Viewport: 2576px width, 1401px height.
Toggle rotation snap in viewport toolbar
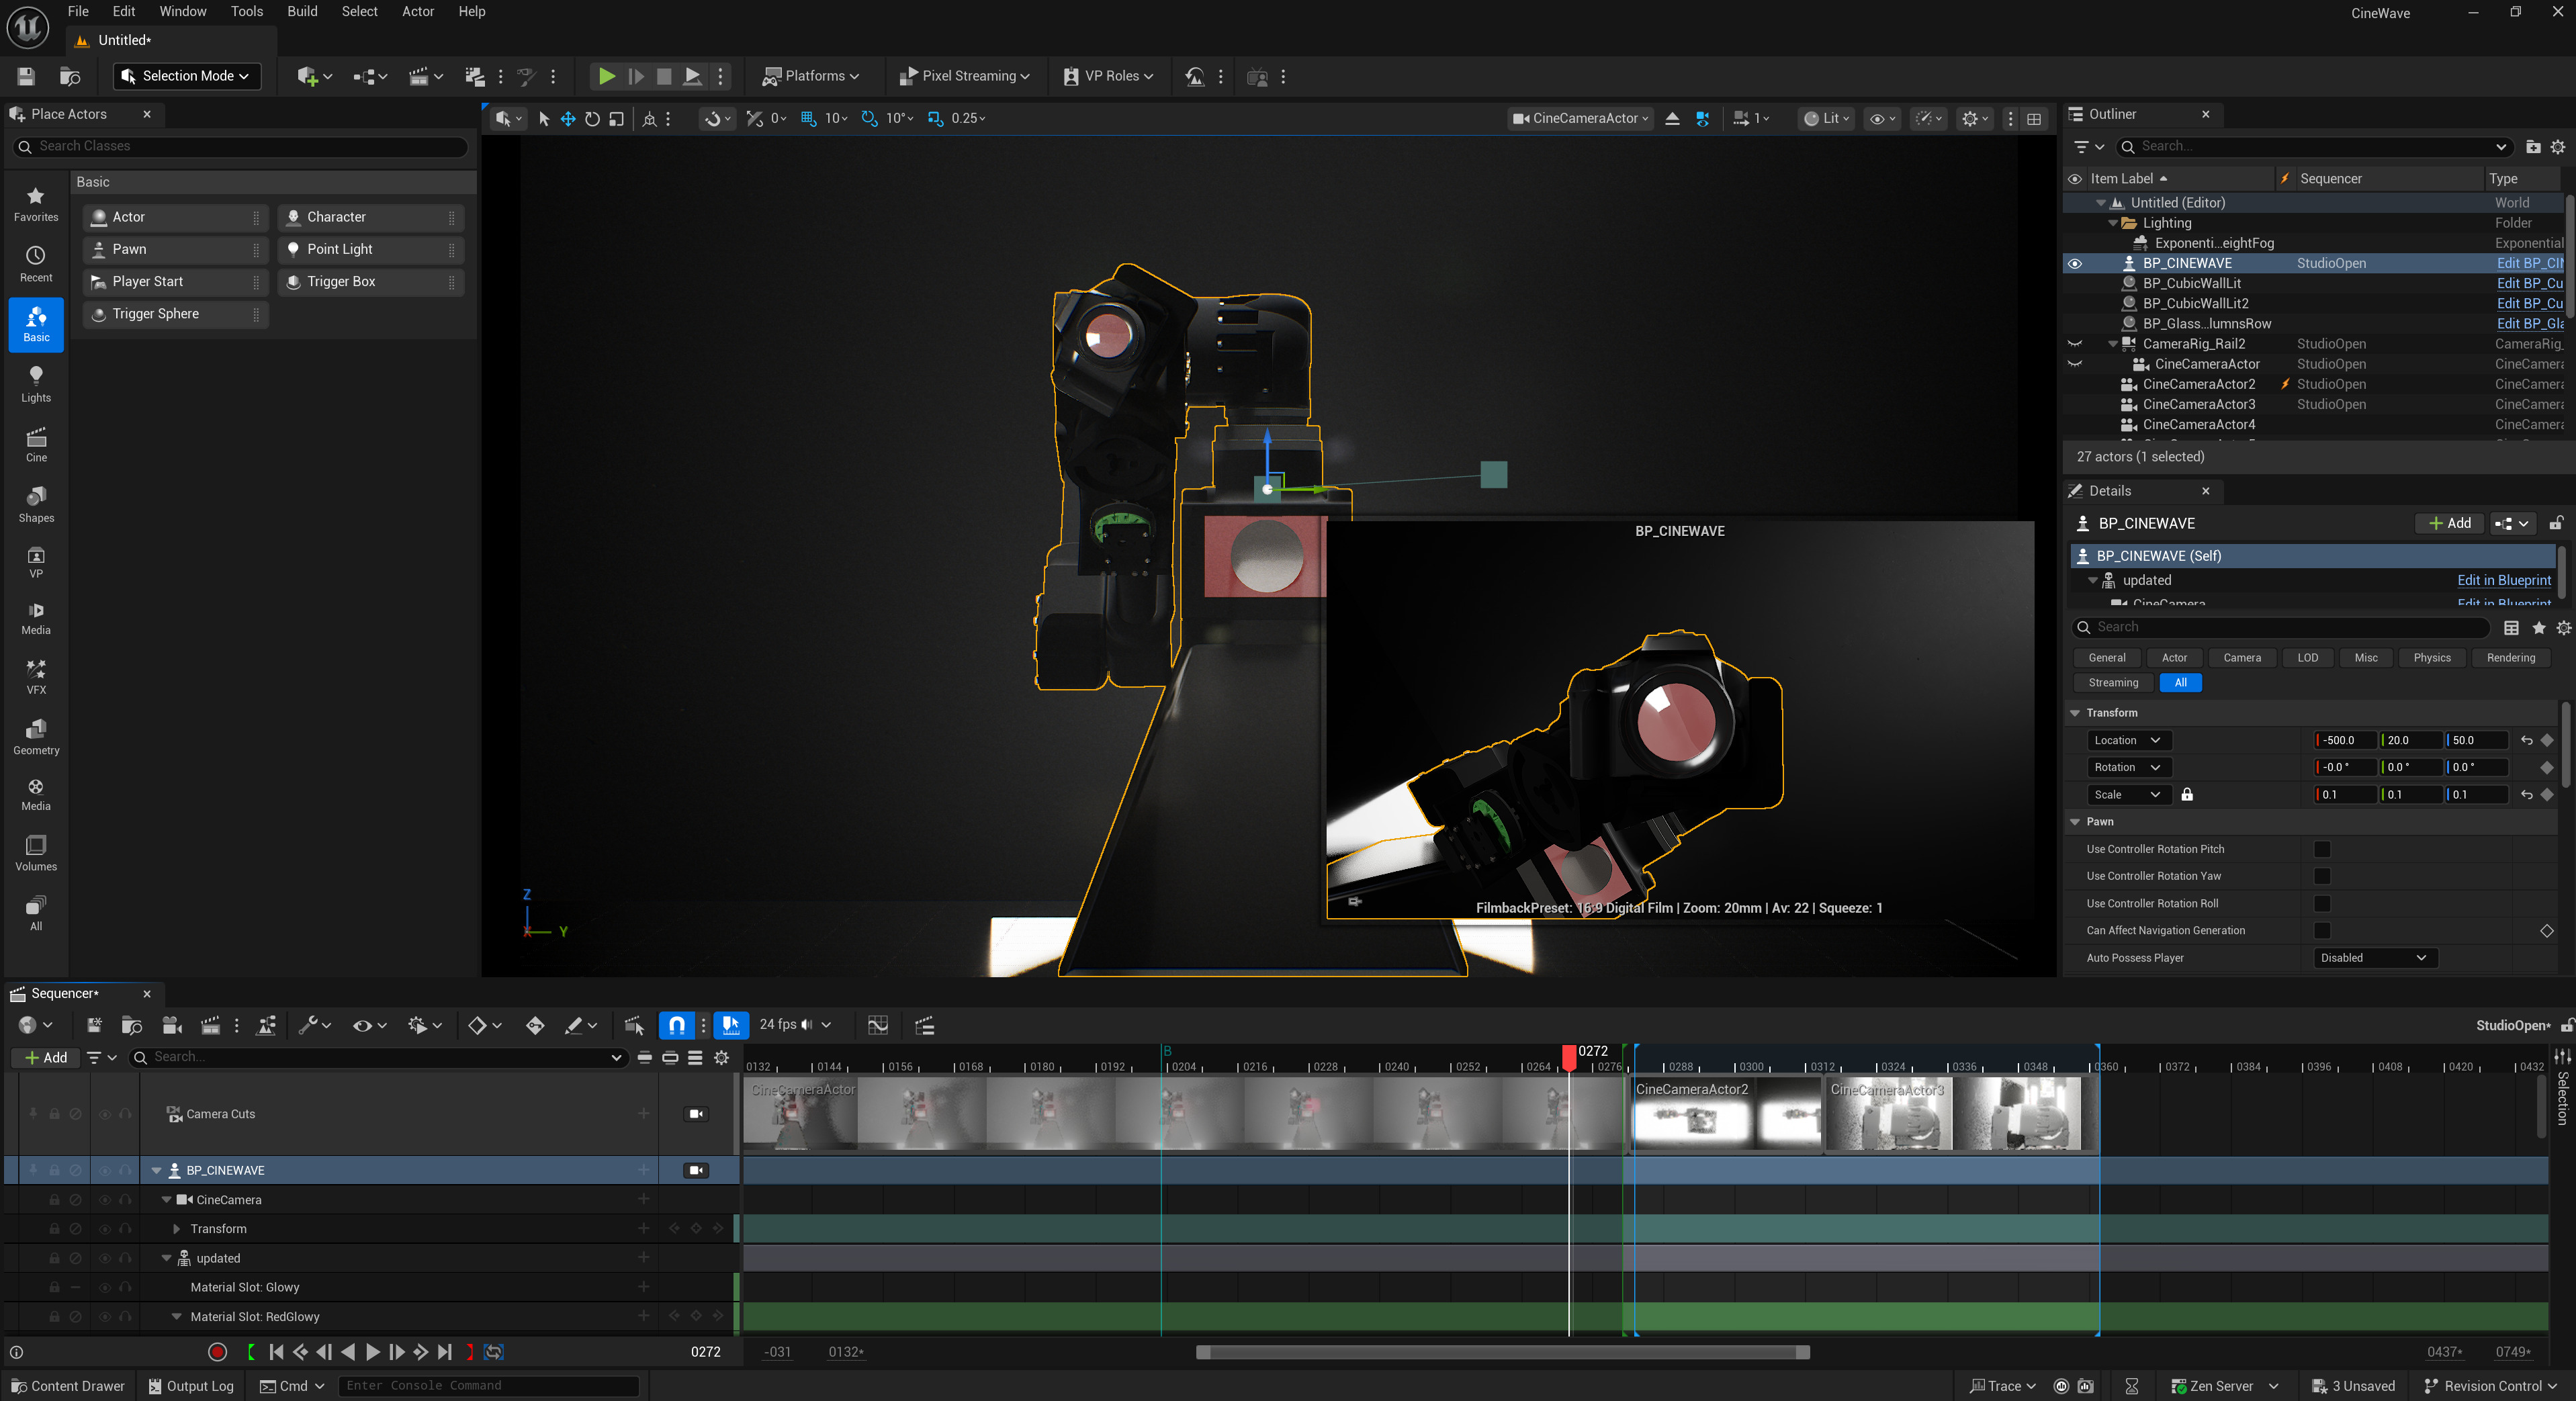[x=869, y=118]
